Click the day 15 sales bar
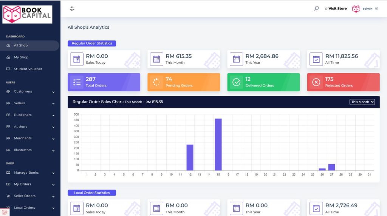This screenshot has height=216, width=387. (x=218, y=145)
